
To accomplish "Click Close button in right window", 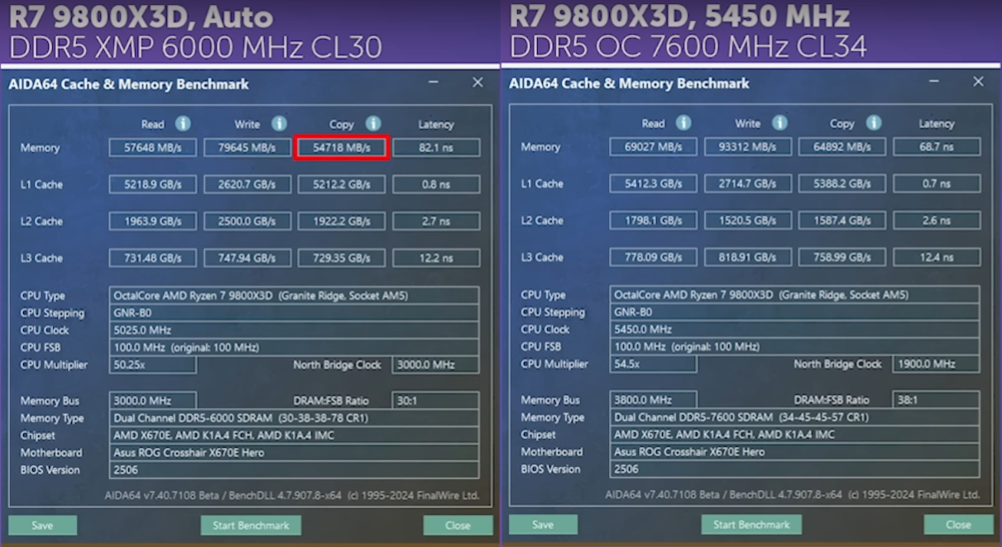I will point(958,524).
